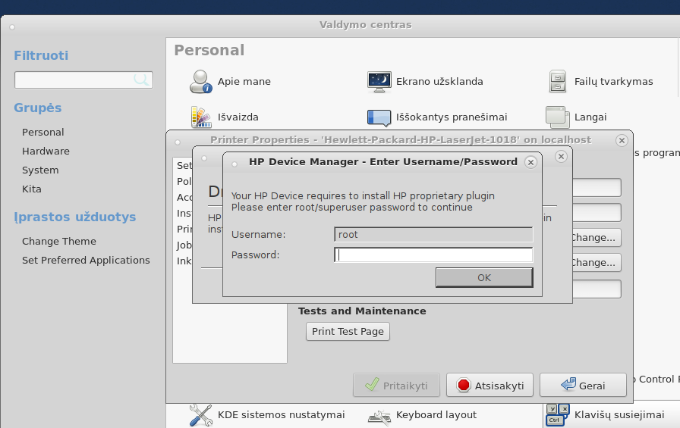The width and height of the screenshot is (680, 428).
Task: Click OK in password dialog
Action: [484, 277]
